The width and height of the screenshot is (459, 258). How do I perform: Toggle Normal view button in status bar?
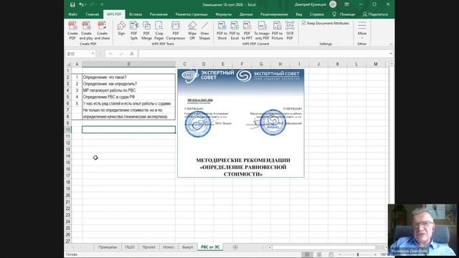(307, 254)
